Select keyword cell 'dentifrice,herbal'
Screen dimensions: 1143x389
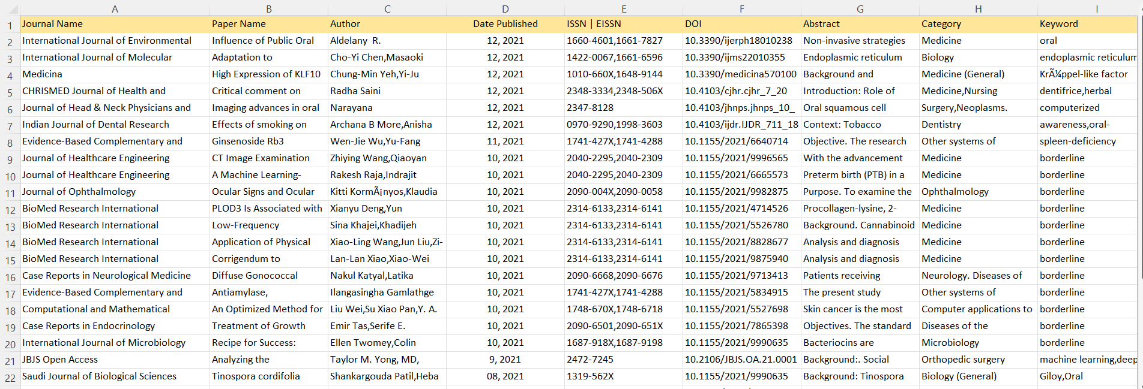[x=1087, y=91]
